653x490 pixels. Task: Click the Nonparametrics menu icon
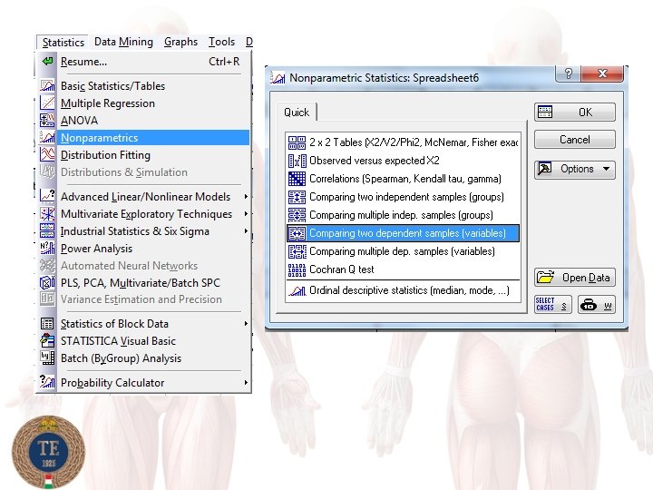[47, 138]
